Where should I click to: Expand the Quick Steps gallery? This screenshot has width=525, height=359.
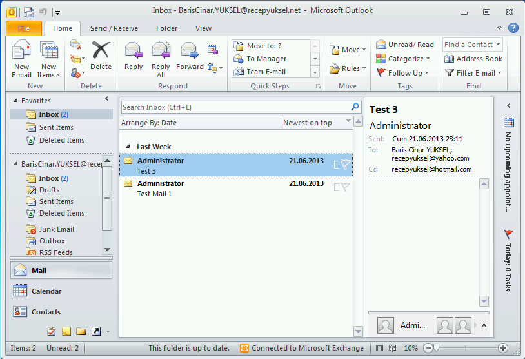315,72
